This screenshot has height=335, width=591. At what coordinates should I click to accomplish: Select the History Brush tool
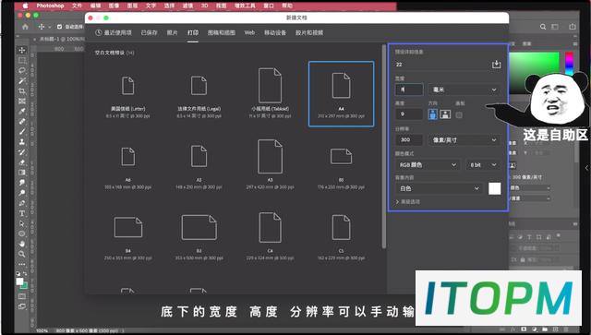[x=22, y=152]
